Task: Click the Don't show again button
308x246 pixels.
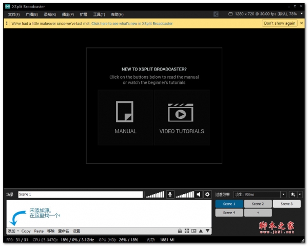Action: pyautogui.click(x=280, y=23)
